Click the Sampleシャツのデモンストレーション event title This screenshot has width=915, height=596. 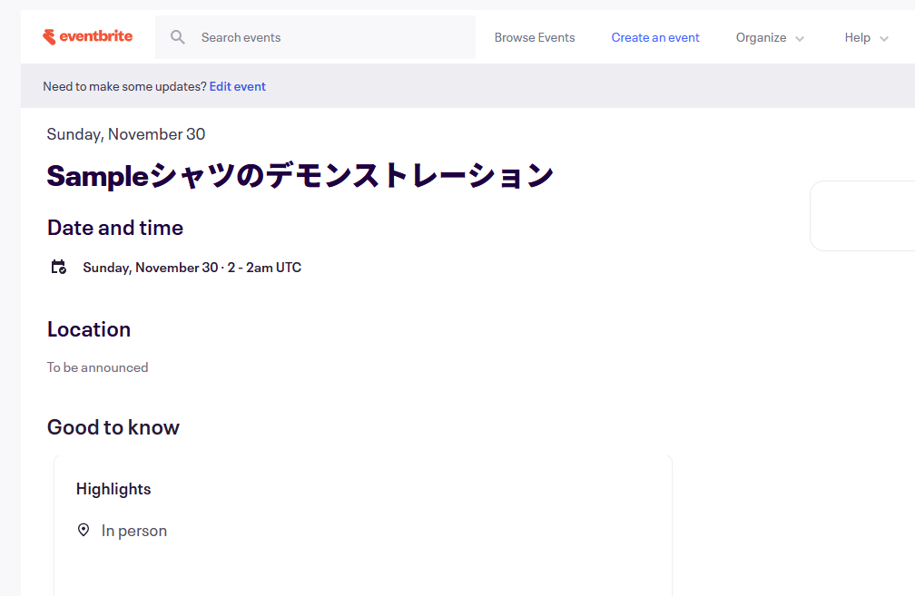[x=300, y=175]
